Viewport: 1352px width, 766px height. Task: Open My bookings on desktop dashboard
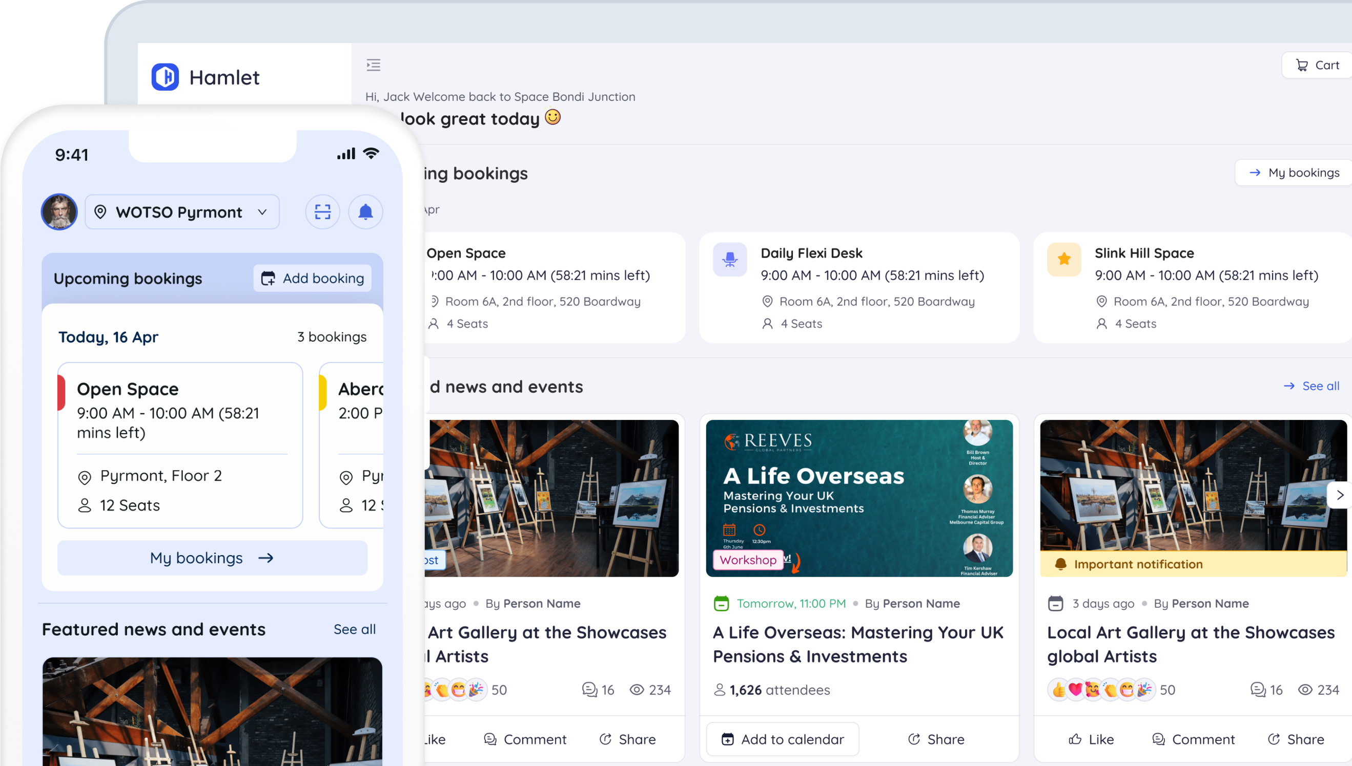(1294, 173)
